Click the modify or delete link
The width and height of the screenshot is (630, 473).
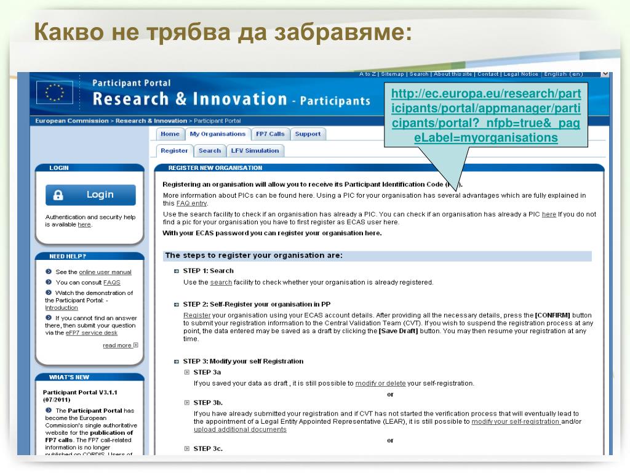coord(380,383)
